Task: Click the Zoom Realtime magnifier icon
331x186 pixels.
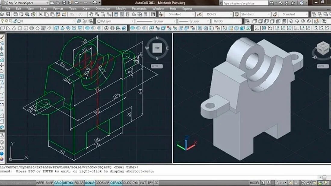Action: click(x=97, y=14)
